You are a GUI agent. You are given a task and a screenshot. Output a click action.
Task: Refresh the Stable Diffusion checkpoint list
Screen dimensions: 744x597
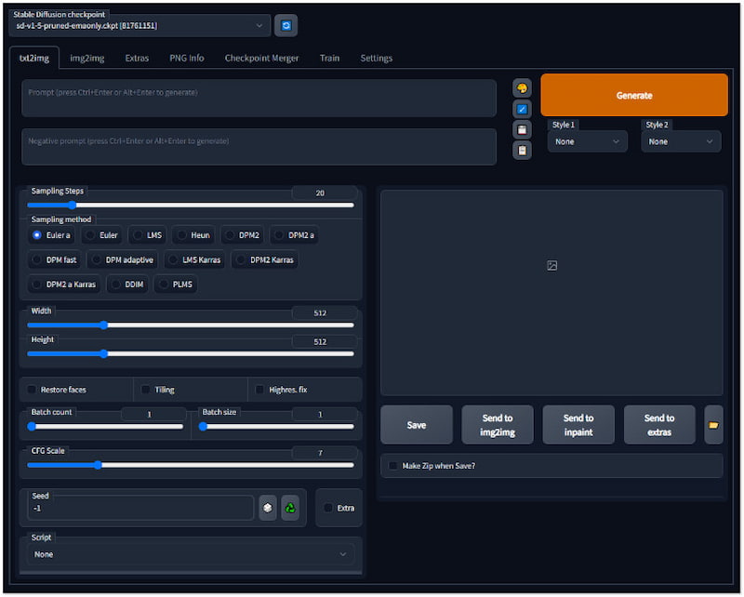point(286,26)
